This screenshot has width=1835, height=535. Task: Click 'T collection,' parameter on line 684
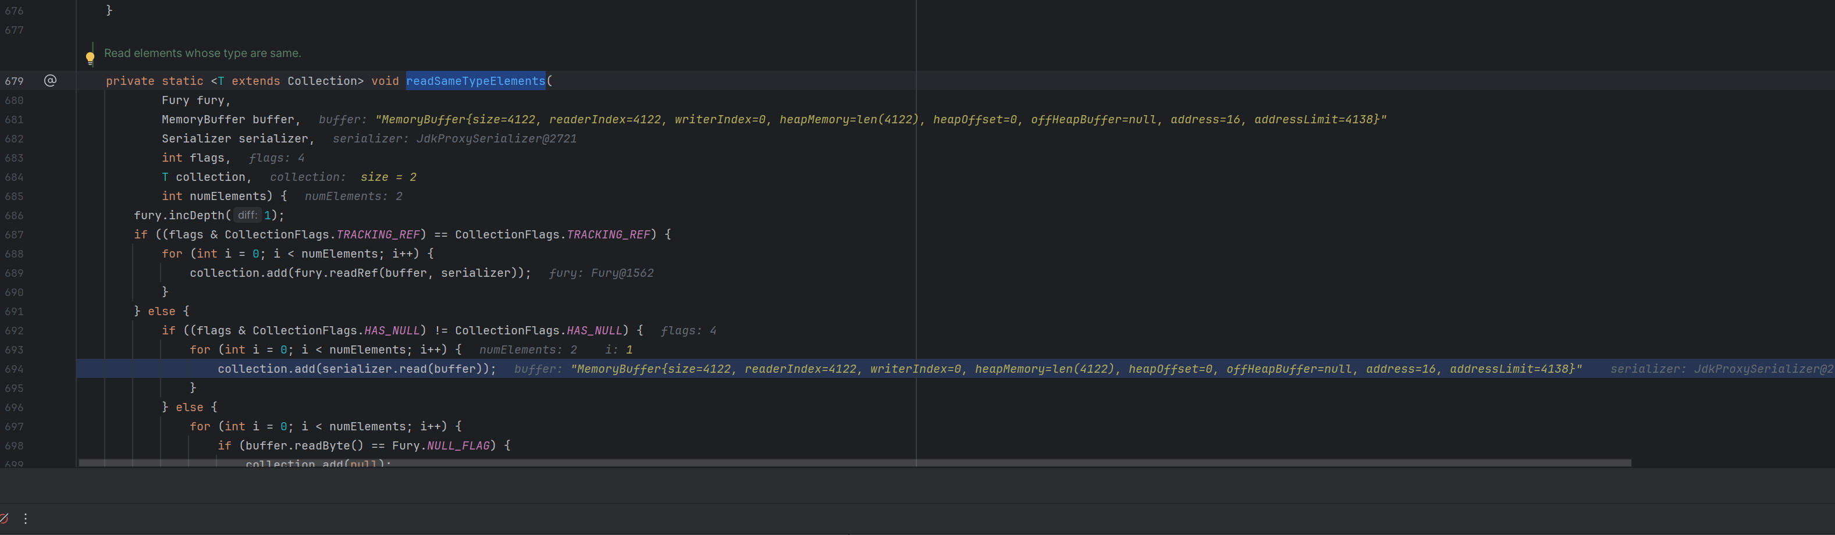207,177
